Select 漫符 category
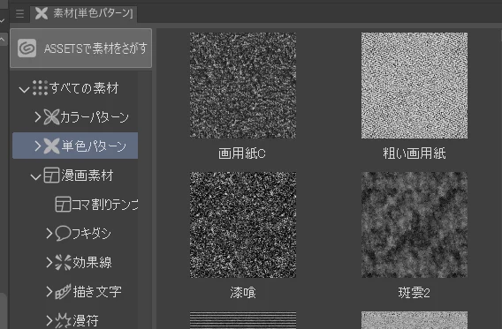The width and height of the screenshot is (502, 329). point(86,320)
